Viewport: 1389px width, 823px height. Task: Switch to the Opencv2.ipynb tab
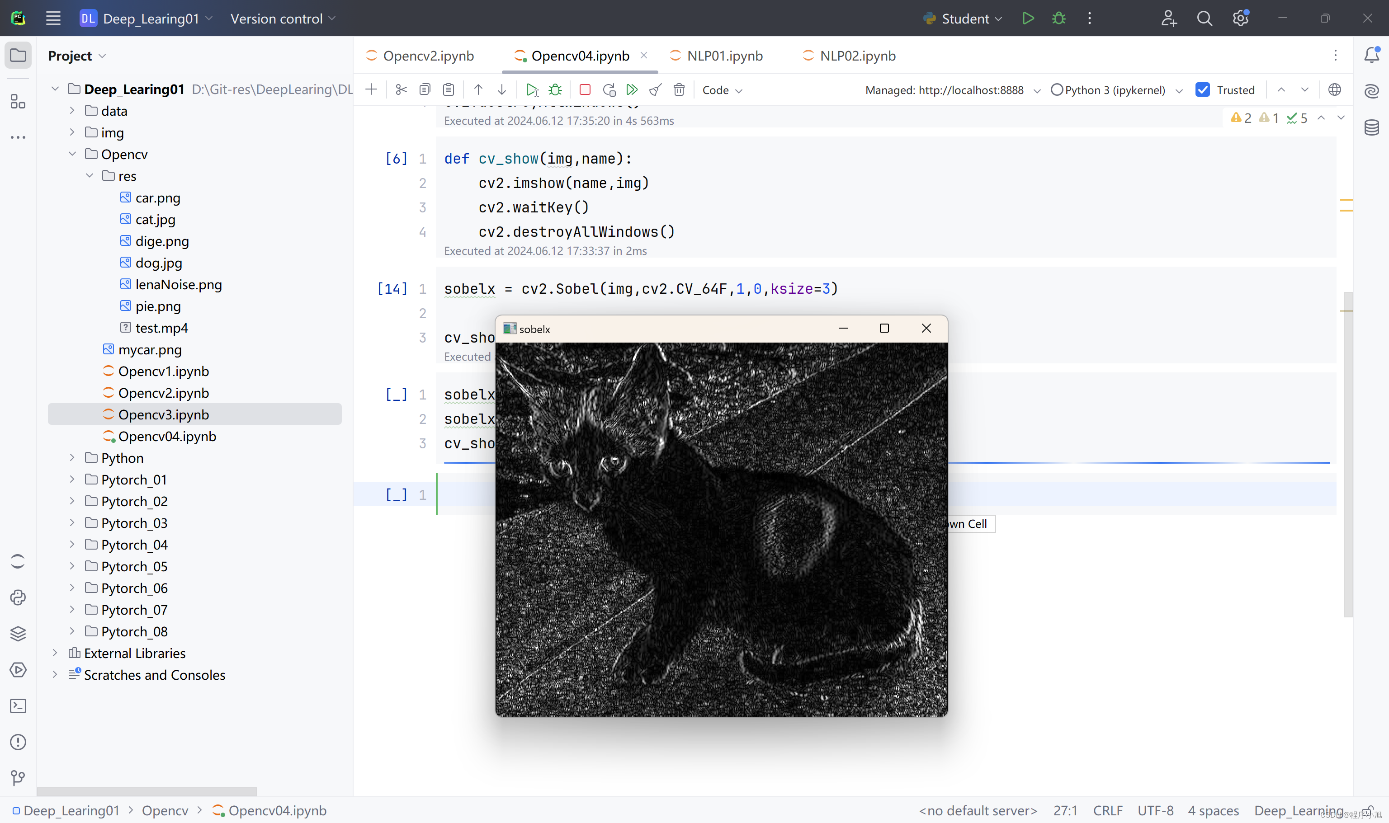(420, 56)
